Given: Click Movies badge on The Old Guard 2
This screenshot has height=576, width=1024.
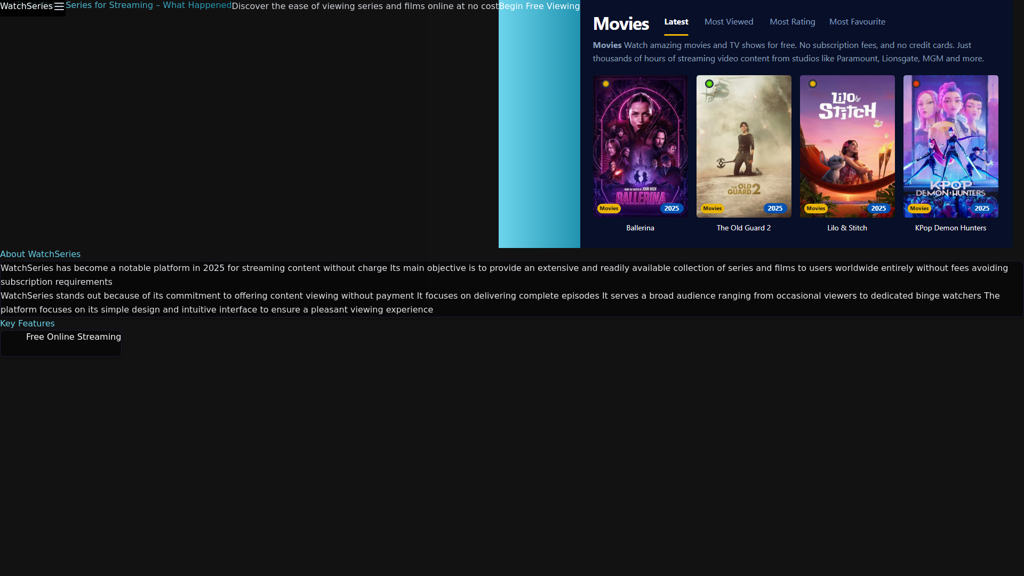Looking at the screenshot, I should coord(712,209).
